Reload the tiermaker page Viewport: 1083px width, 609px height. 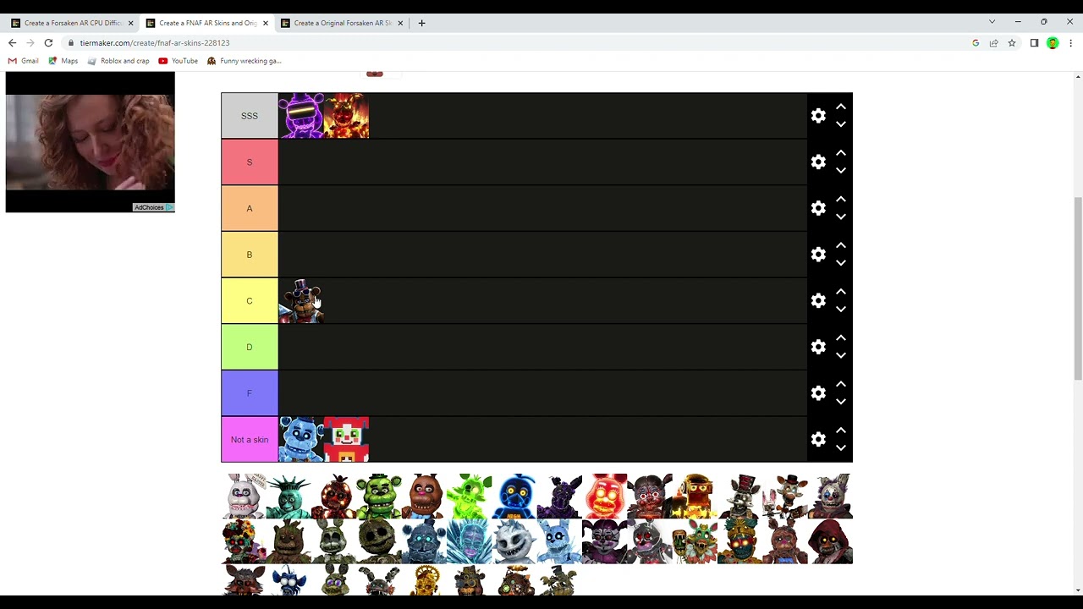pyautogui.click(x=48, y=42)
